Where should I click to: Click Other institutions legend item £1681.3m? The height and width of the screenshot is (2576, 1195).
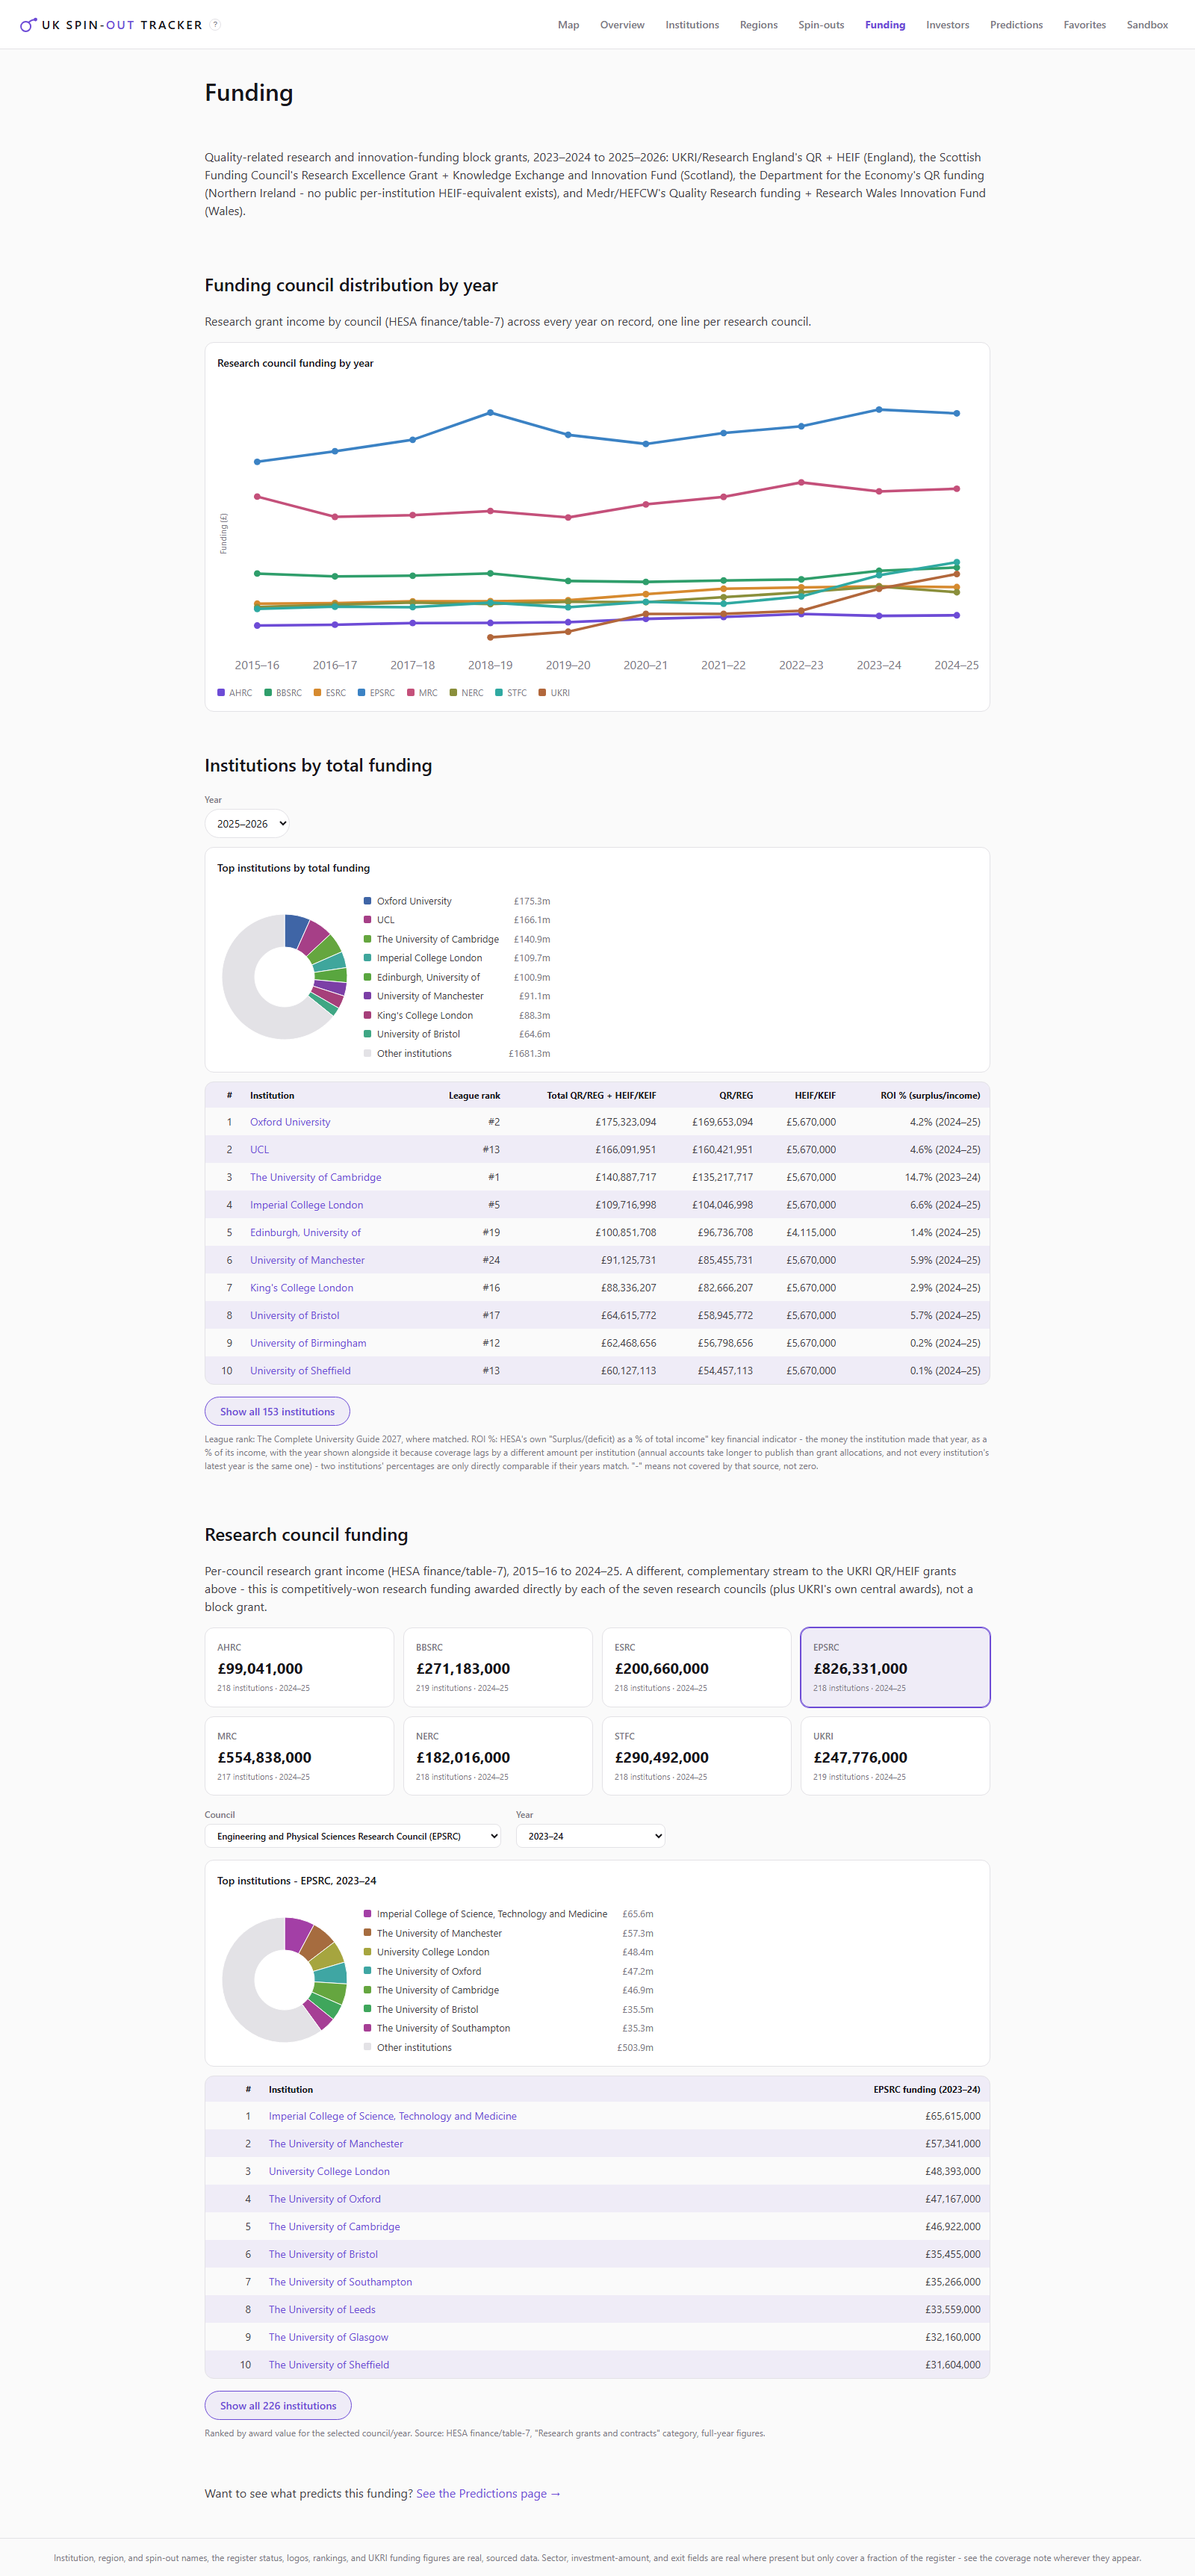pos(456,1053)
